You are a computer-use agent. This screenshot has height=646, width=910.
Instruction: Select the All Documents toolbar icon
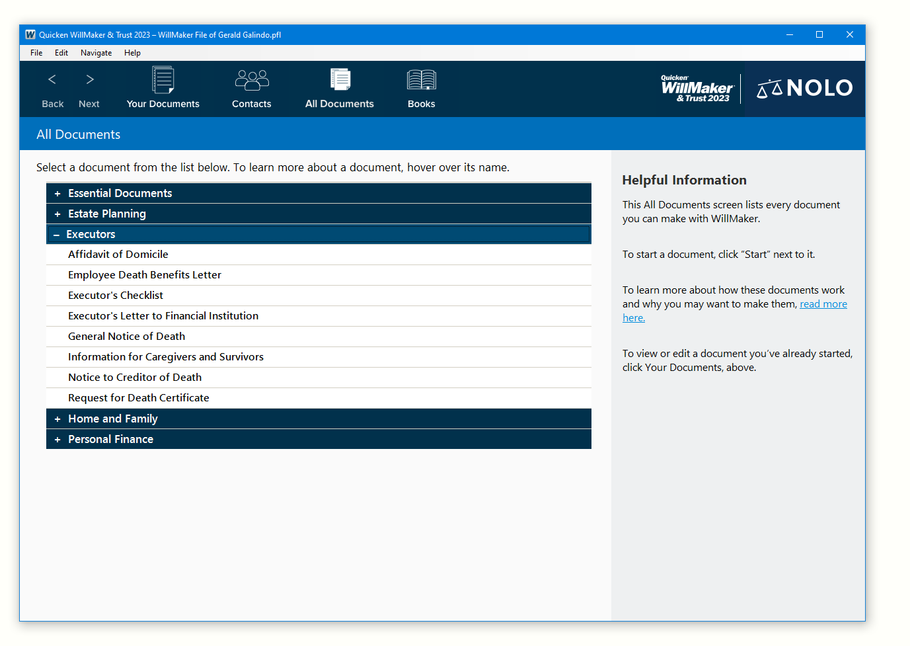[340, 81]
